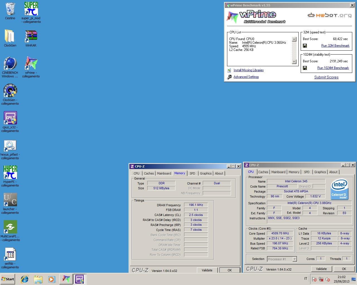Image resolution: width=357 pixels, height=285 pixels.
Task: Open CPU tab in Memory CPU-Z window
Action: [136, 173]
